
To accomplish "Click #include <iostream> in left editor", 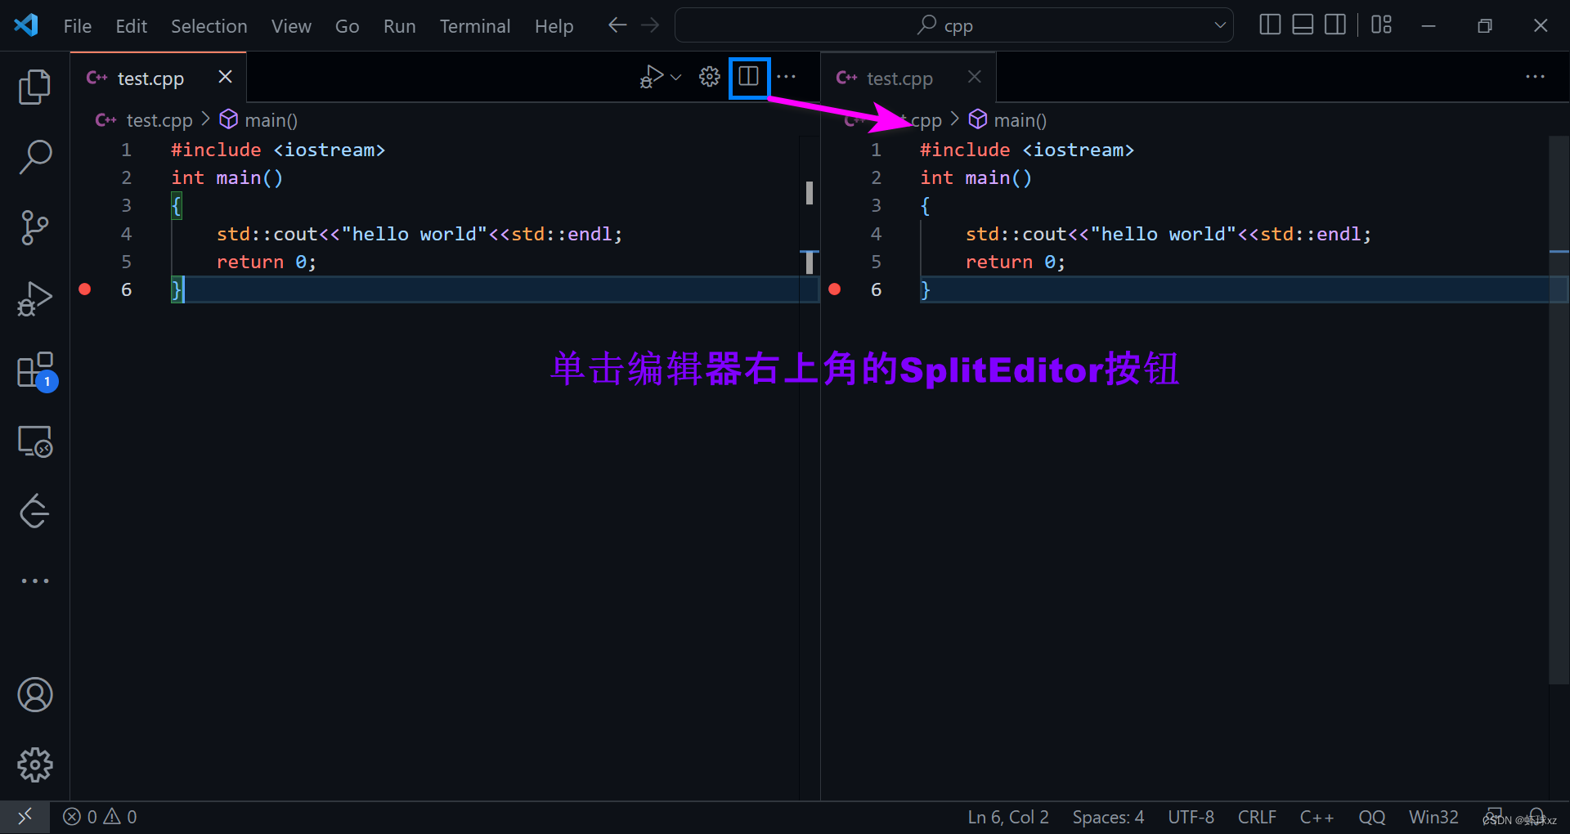I will point(277,150).
